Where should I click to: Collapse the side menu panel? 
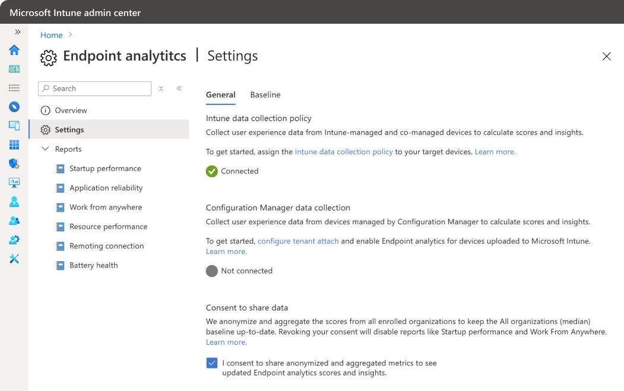click(179, 88)
